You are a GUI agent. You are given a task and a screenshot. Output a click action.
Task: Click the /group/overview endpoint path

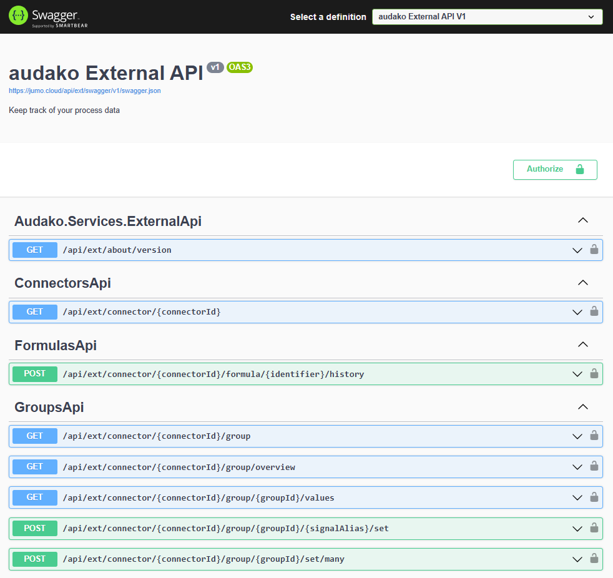coord(179,467)
